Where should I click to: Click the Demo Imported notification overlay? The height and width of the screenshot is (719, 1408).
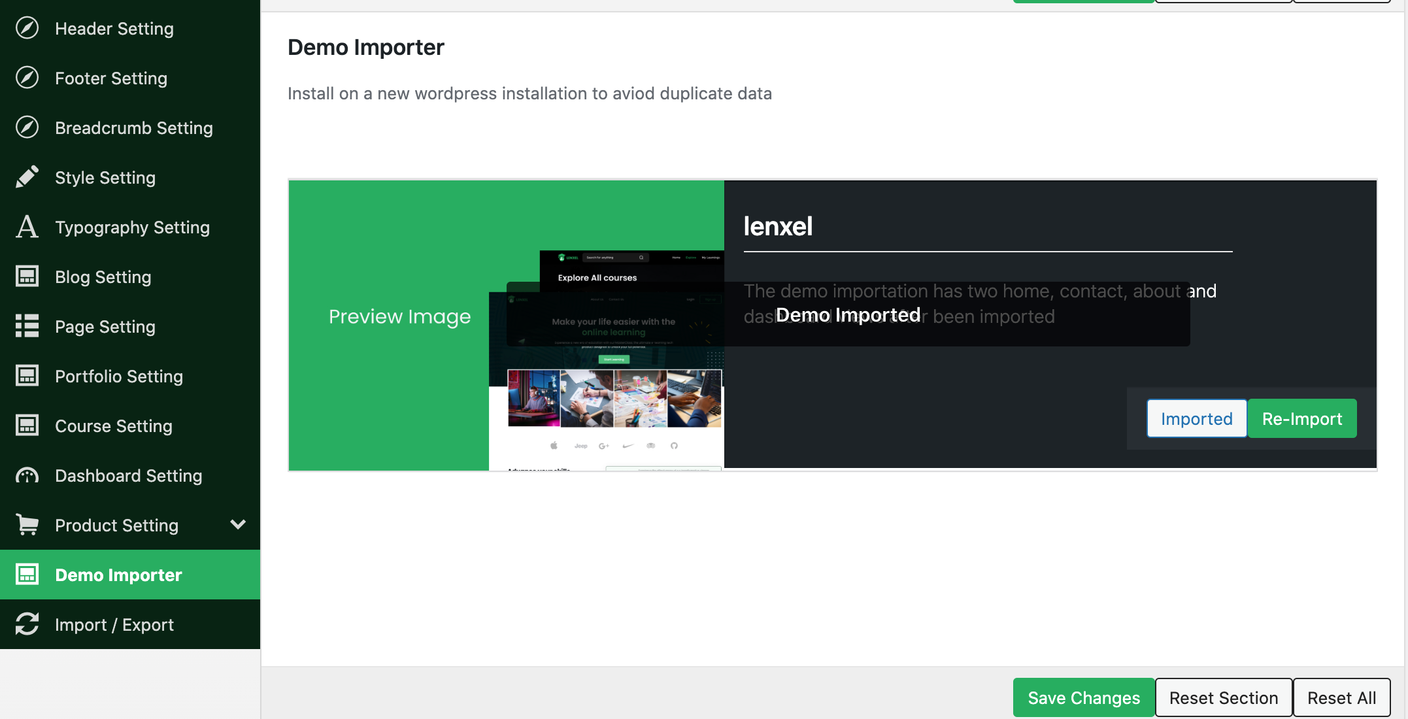[x=848, y=314]
